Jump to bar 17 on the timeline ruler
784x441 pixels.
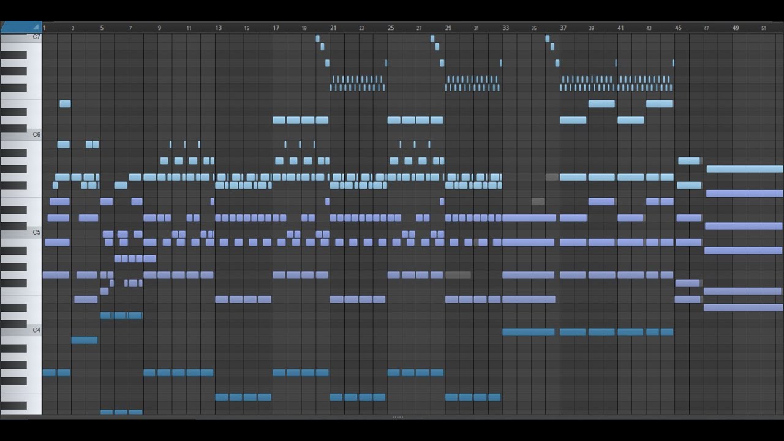[276, 28]
